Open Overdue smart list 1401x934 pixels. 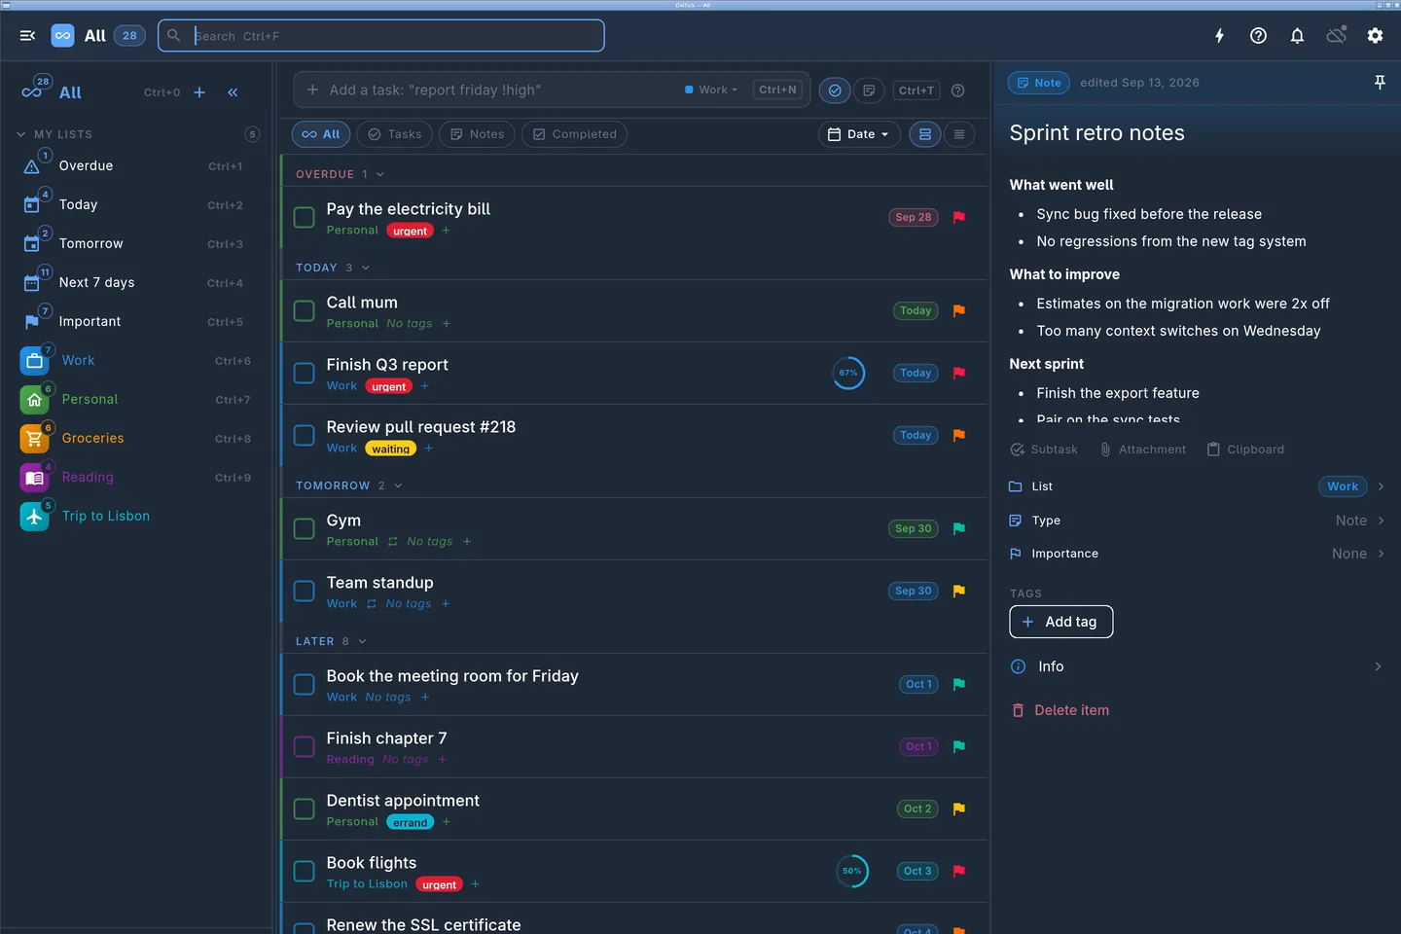point(136,166)
